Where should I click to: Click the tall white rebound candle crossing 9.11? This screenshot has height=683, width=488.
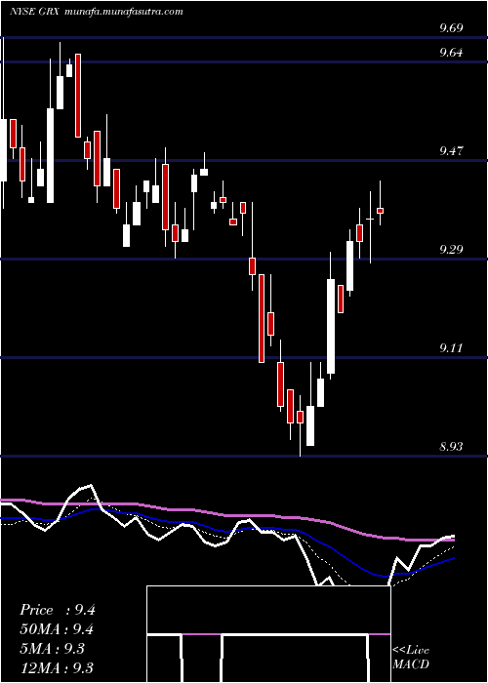point(331,326)
